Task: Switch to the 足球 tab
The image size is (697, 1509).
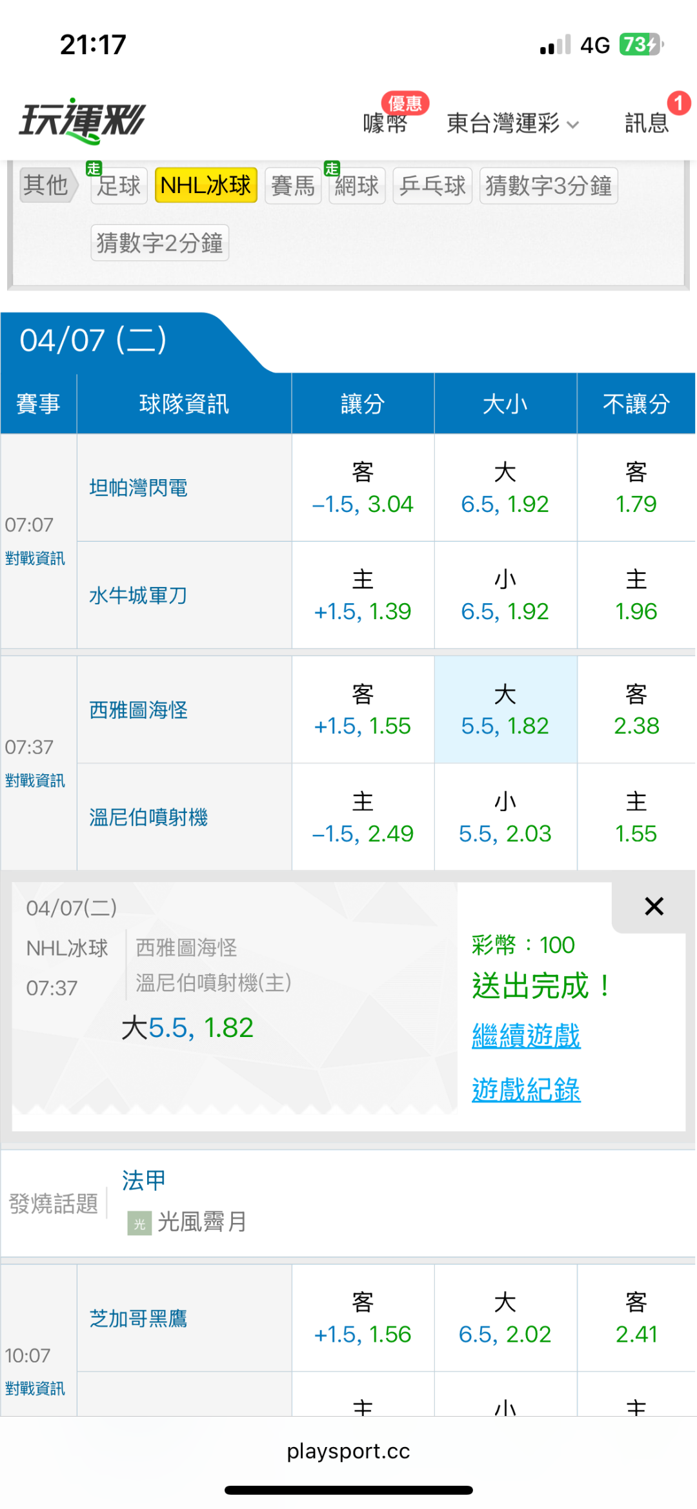Action: [119, 186]
